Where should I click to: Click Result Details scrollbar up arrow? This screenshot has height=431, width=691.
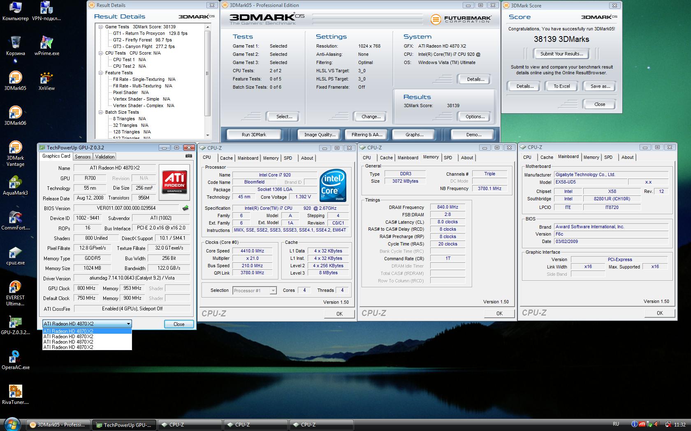pos(207,27)
